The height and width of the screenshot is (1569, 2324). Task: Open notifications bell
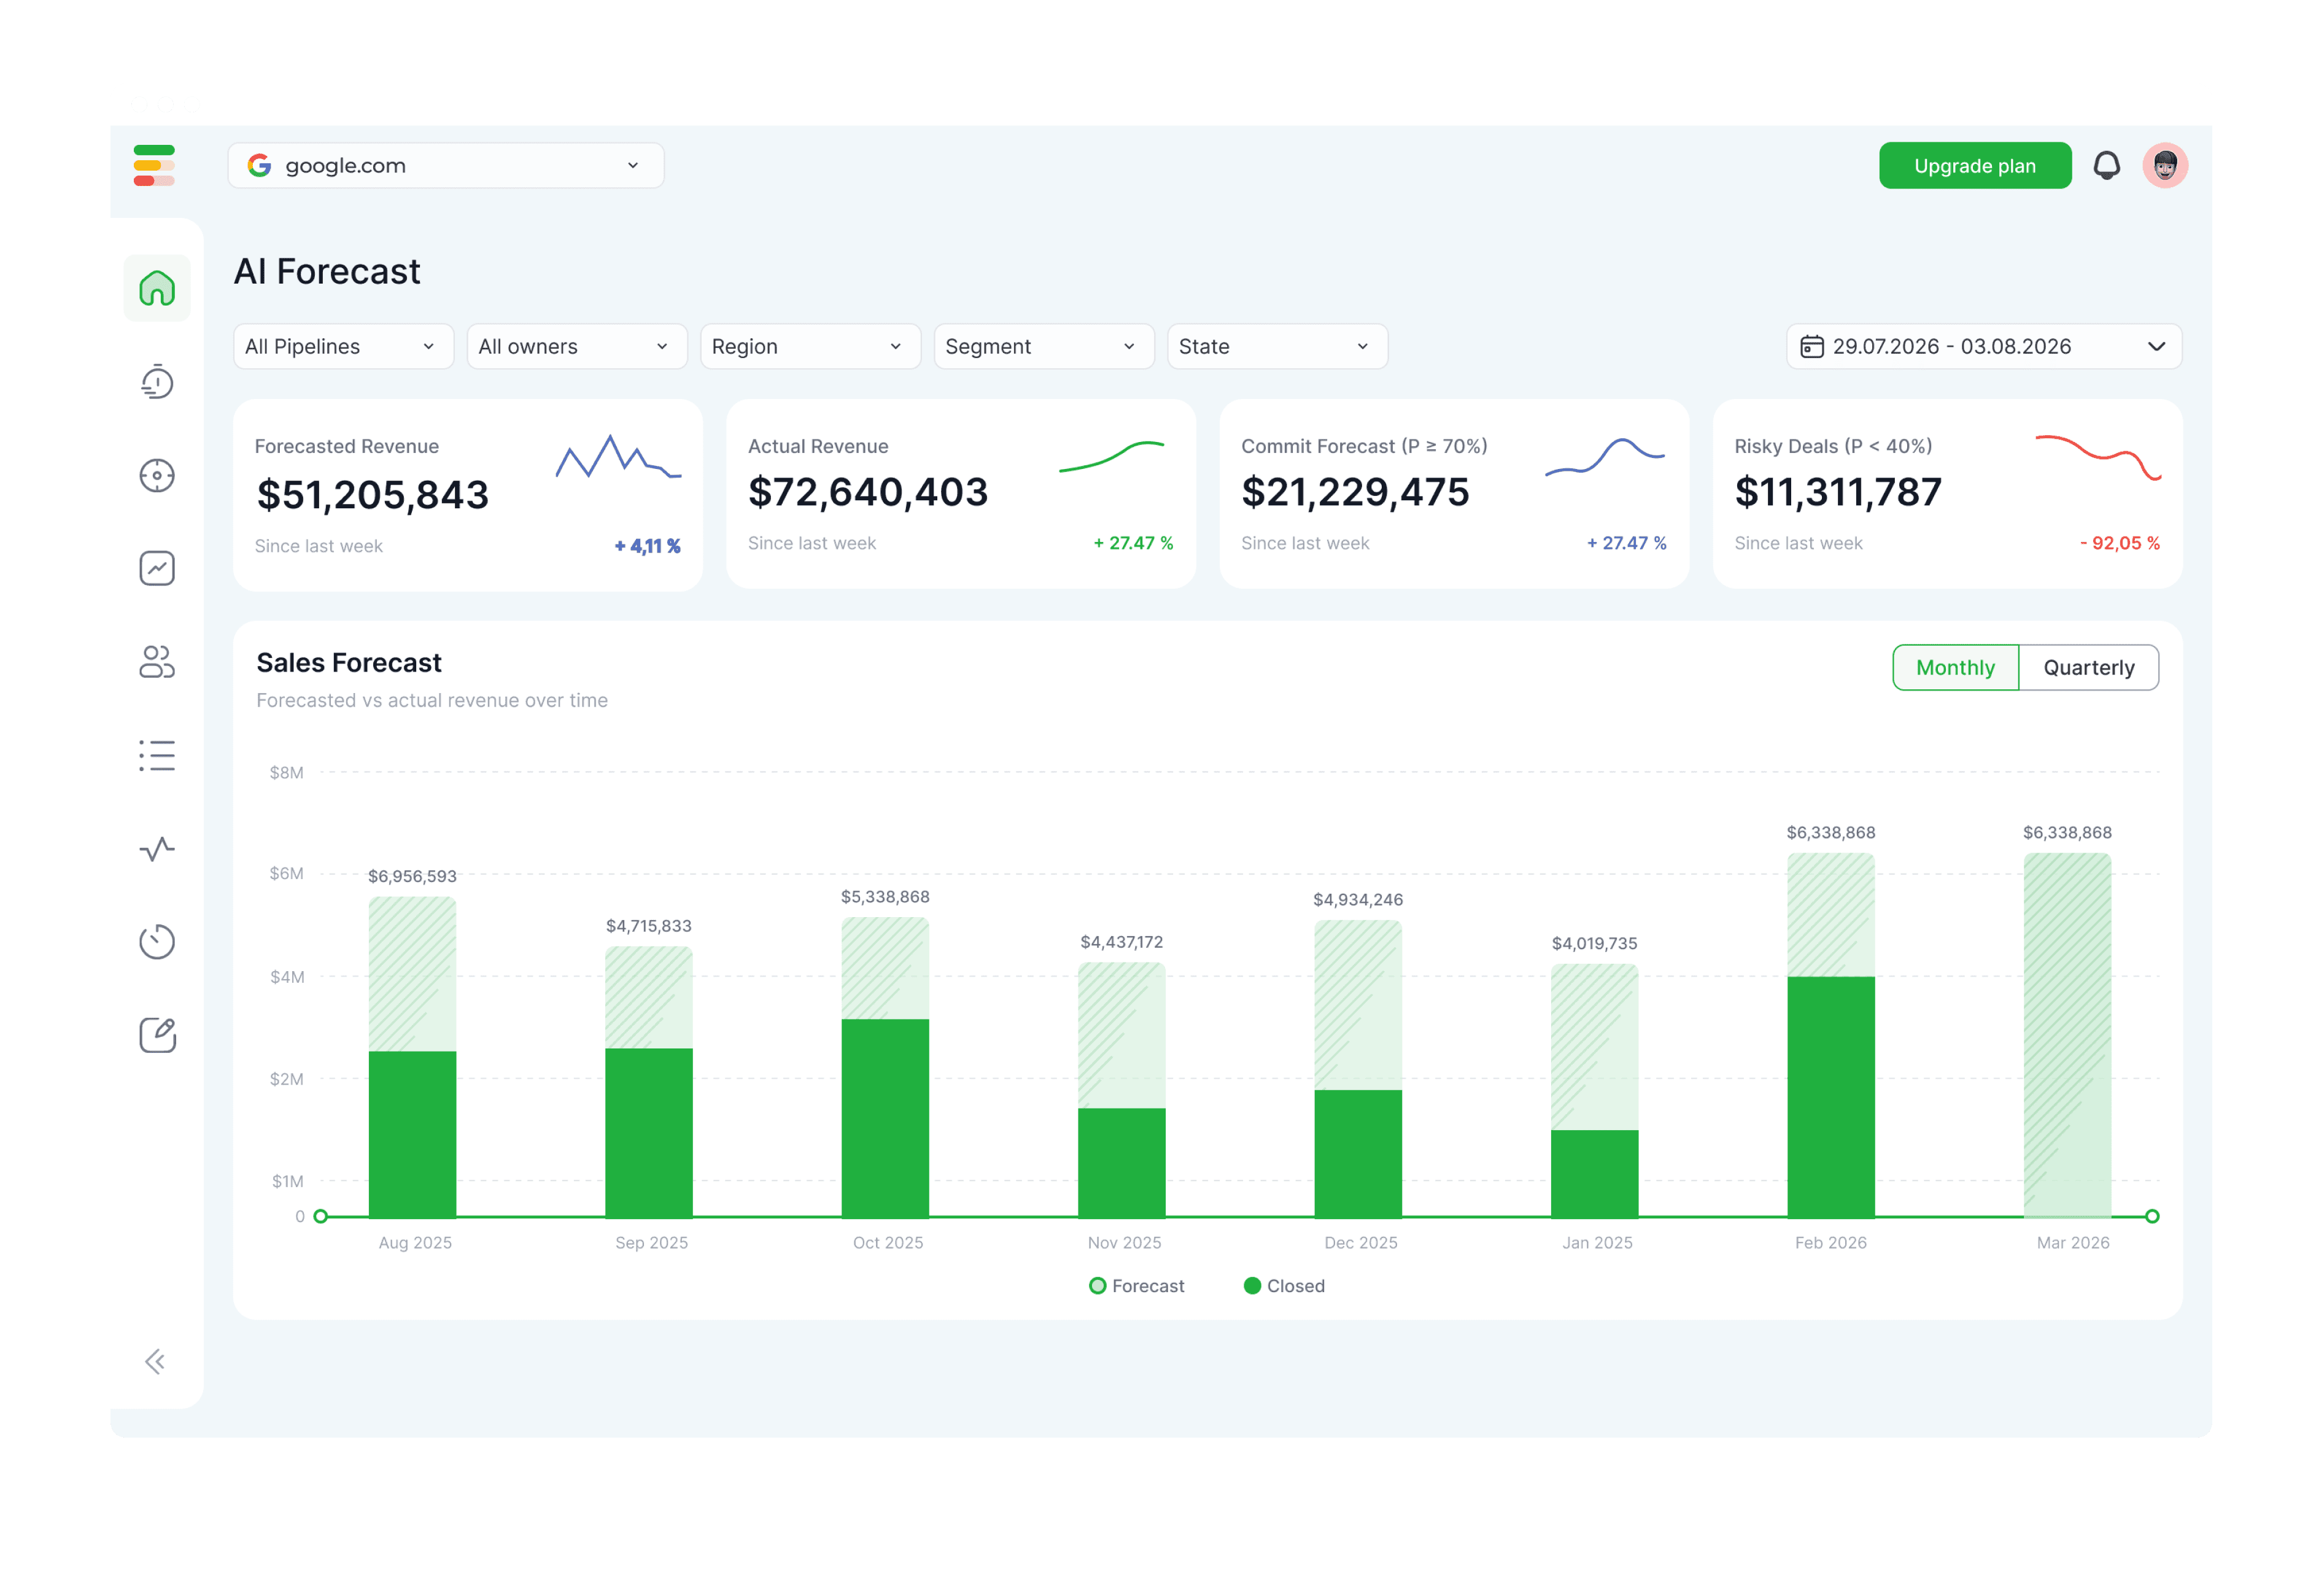click(2106, 165)
